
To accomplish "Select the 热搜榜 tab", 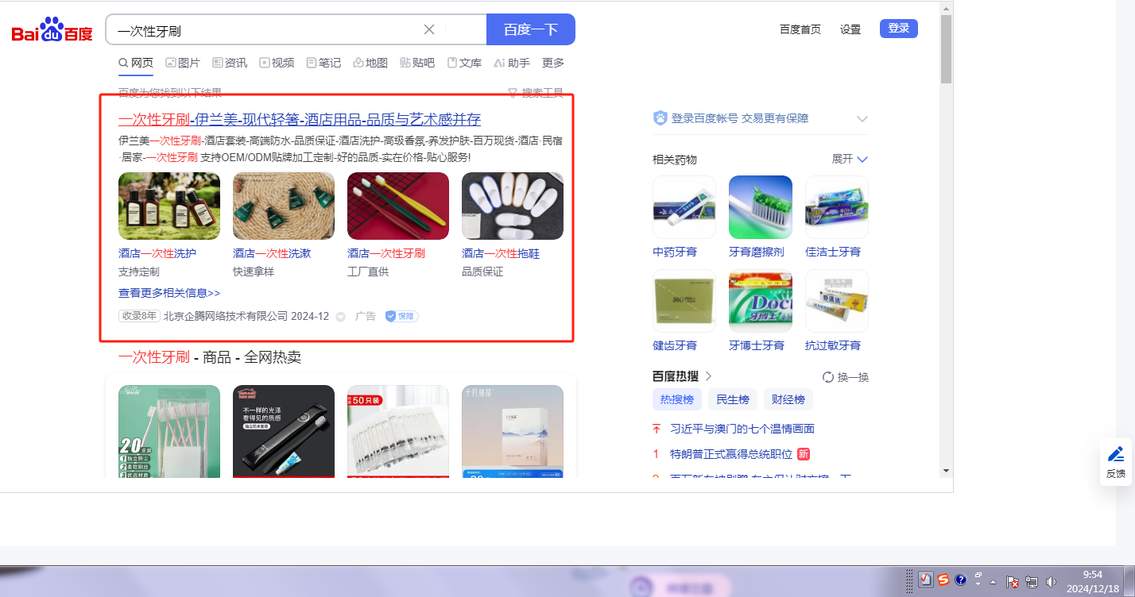I will [677, 399].
